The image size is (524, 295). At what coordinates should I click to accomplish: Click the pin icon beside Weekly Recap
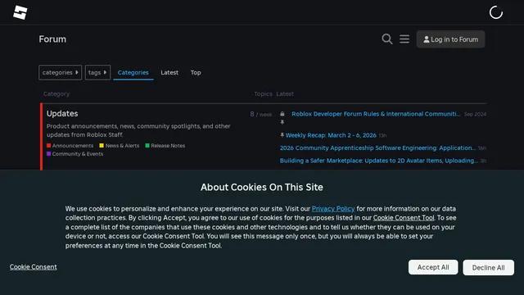tap(282, 135)
